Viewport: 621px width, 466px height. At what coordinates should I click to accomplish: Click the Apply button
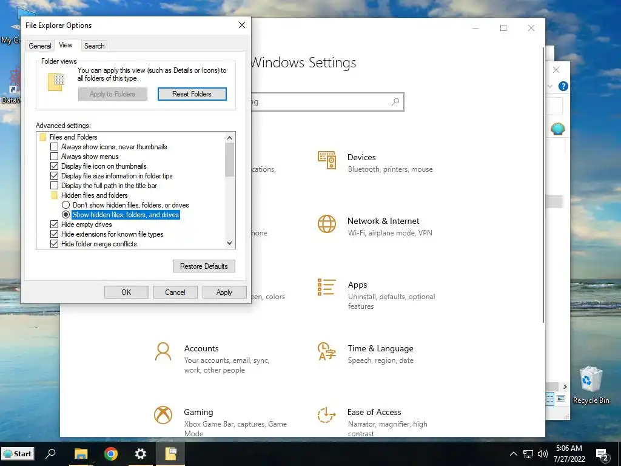224,292
